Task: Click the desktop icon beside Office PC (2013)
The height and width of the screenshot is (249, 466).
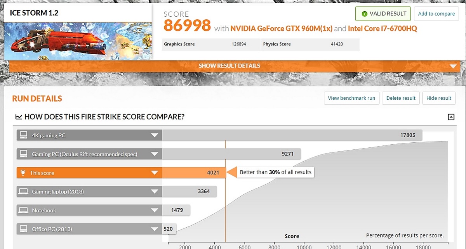Action: pos(23,229)
